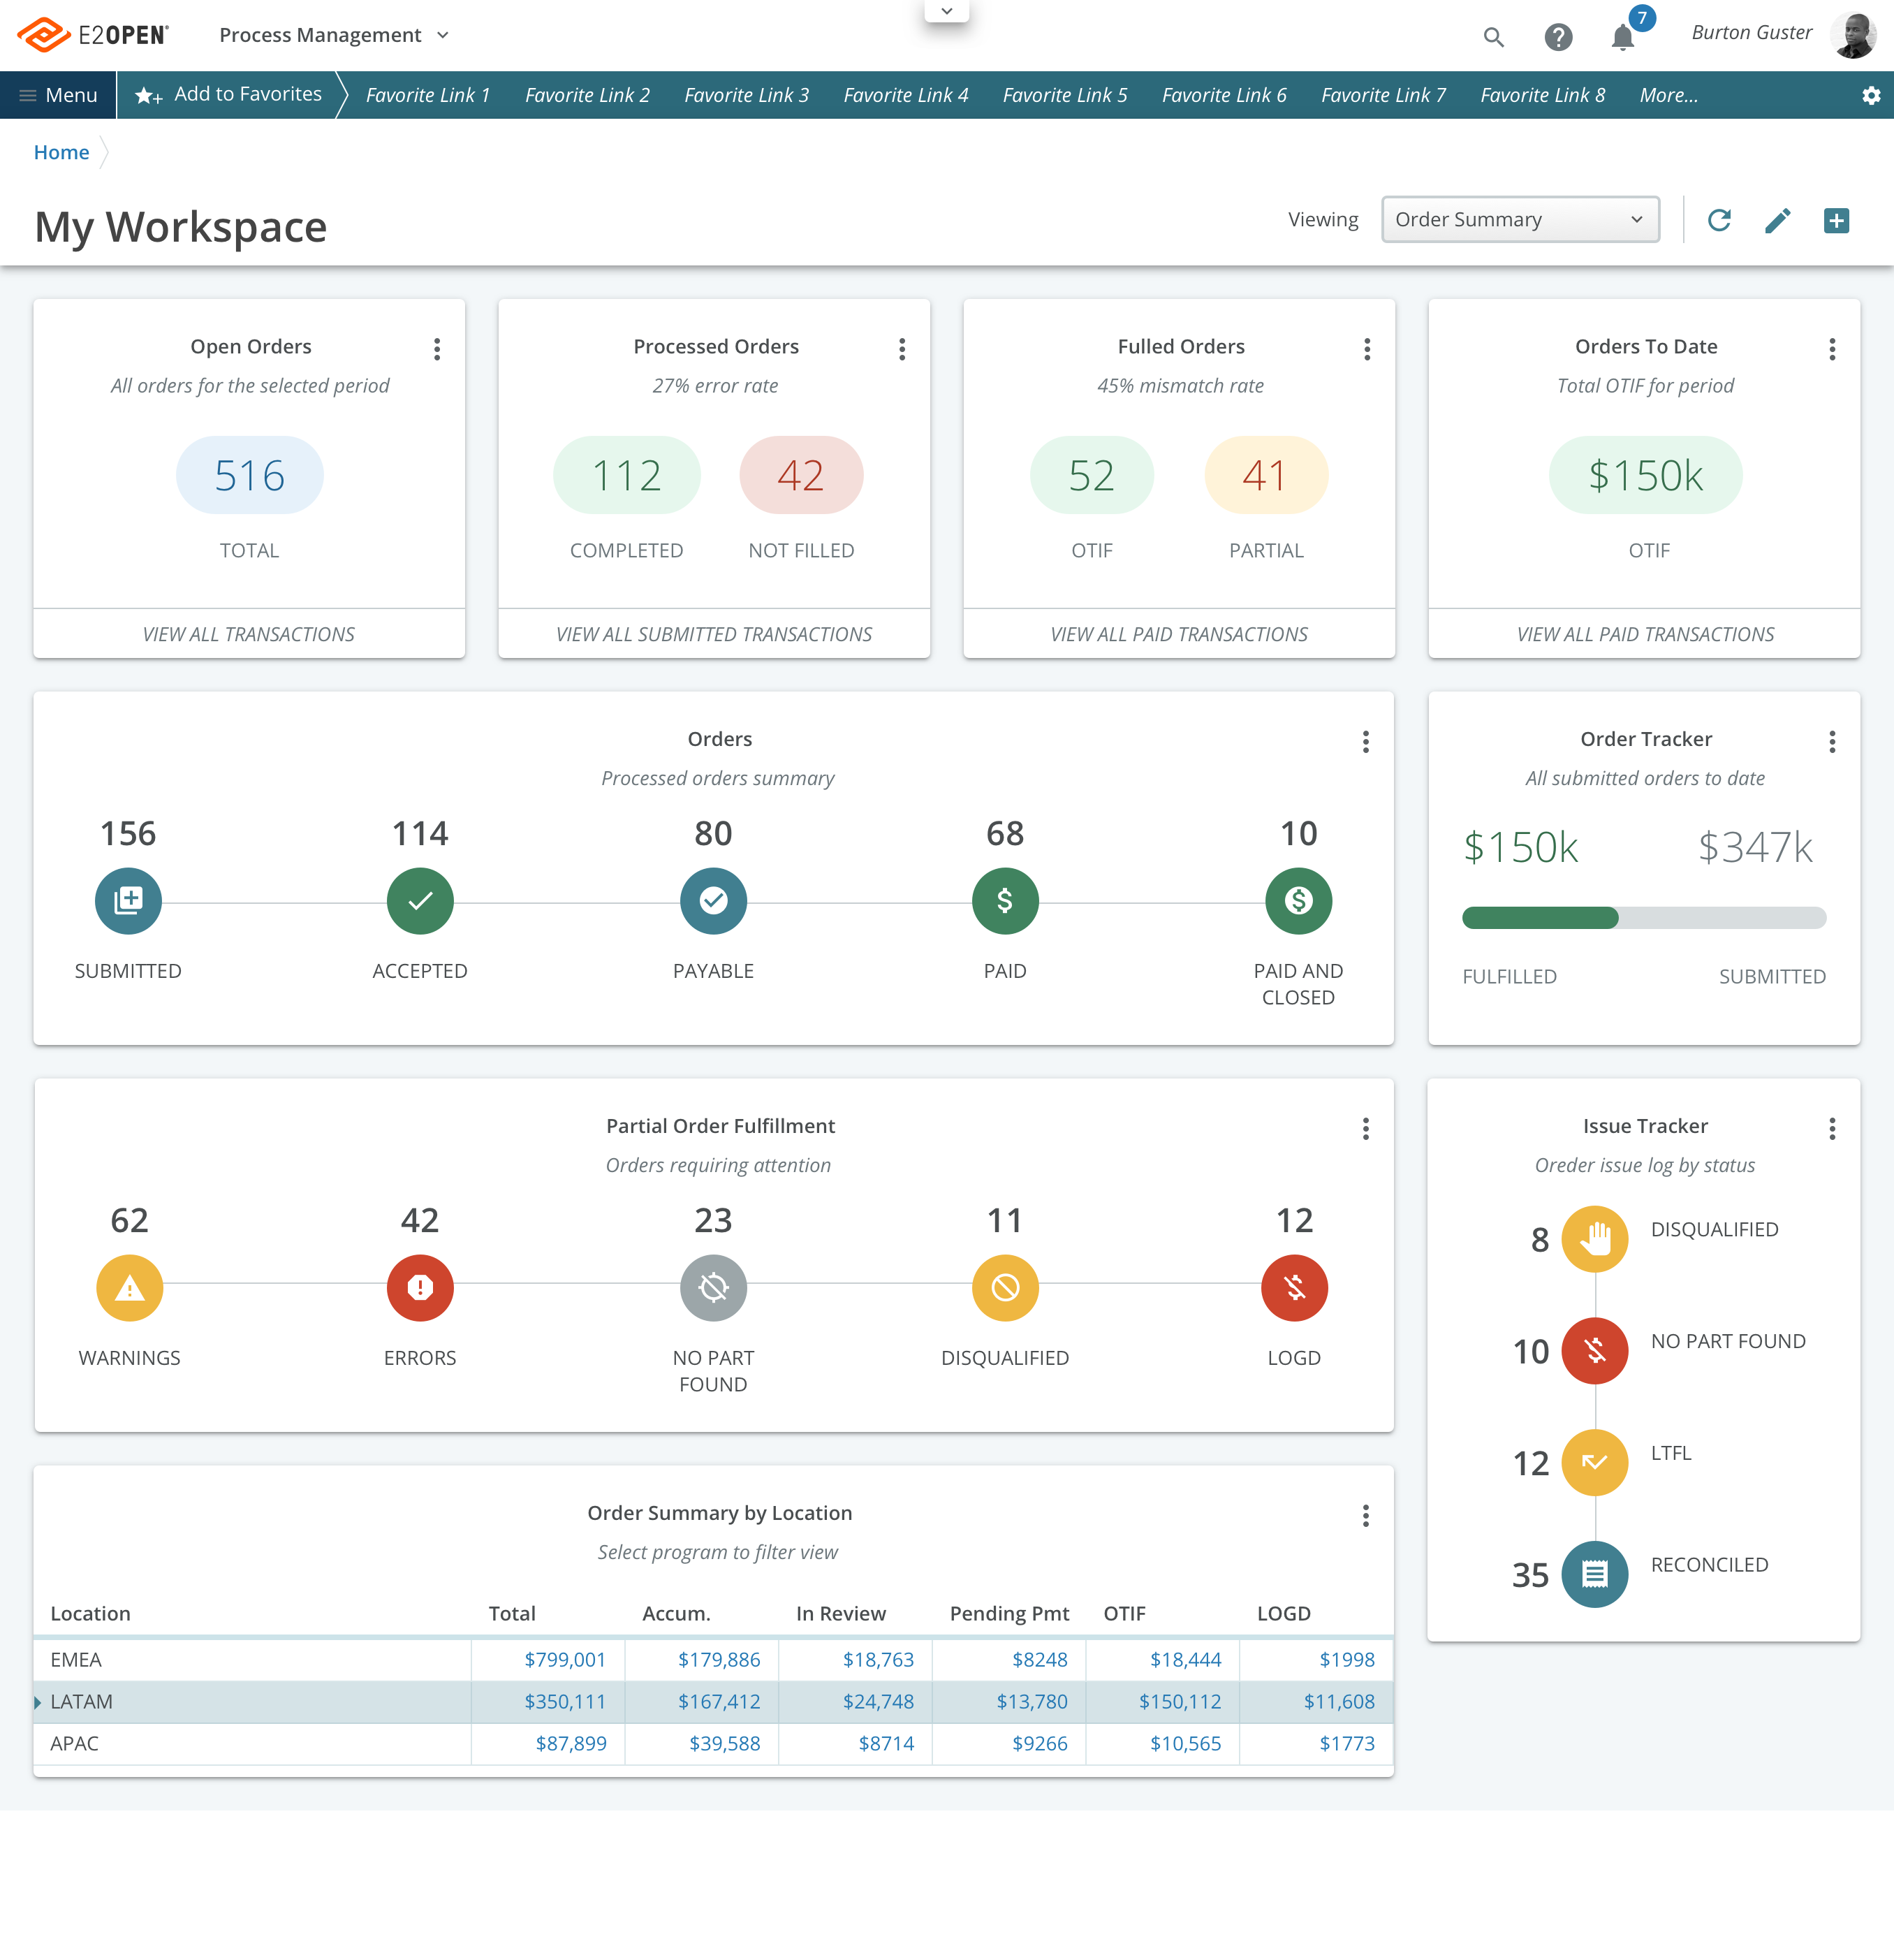The width and height of the screenshot is (1894, 1960).
Task: Open the Viewing Order Summary dropdown
Action: point(1519,220)
